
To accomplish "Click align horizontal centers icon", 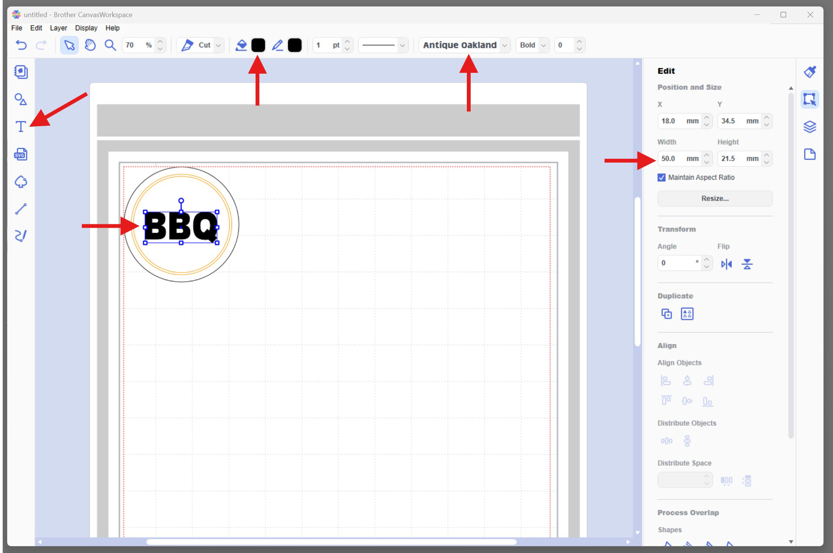I will click(x=687, y=381).
